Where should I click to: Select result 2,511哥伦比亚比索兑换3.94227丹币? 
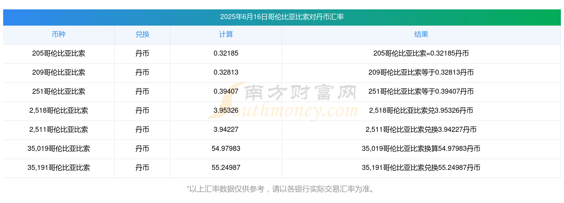[421, 130]
